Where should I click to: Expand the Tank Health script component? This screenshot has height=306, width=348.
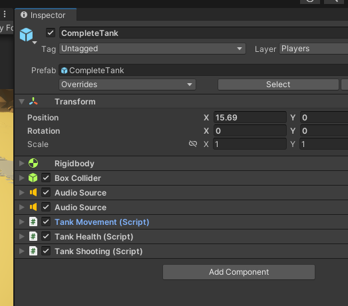point(21,237)
